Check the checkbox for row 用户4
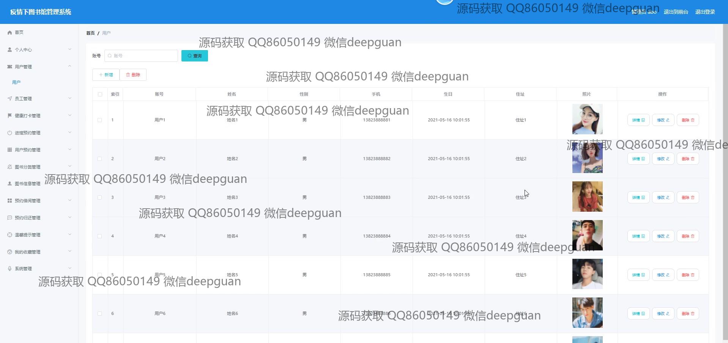 (x=100, y=236)
